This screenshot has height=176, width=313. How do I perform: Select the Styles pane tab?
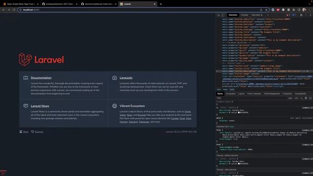[220, 93]
